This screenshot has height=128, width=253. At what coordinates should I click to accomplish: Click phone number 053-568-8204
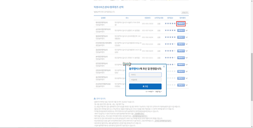click(148, 51)
